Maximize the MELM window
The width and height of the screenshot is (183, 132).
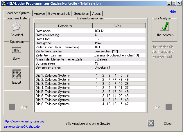pyautogui.click(x=174, y=3)
